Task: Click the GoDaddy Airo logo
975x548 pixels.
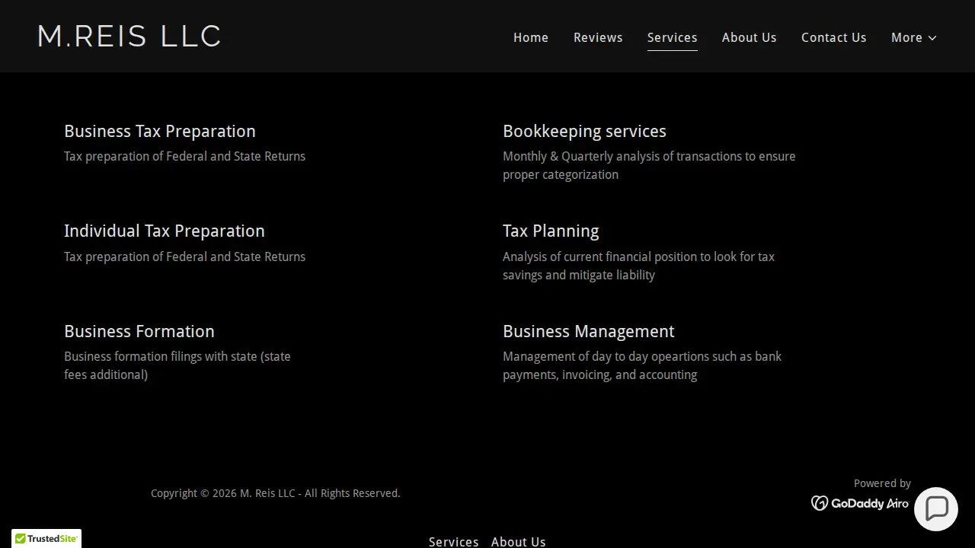Action: click(x=860, y=503)
